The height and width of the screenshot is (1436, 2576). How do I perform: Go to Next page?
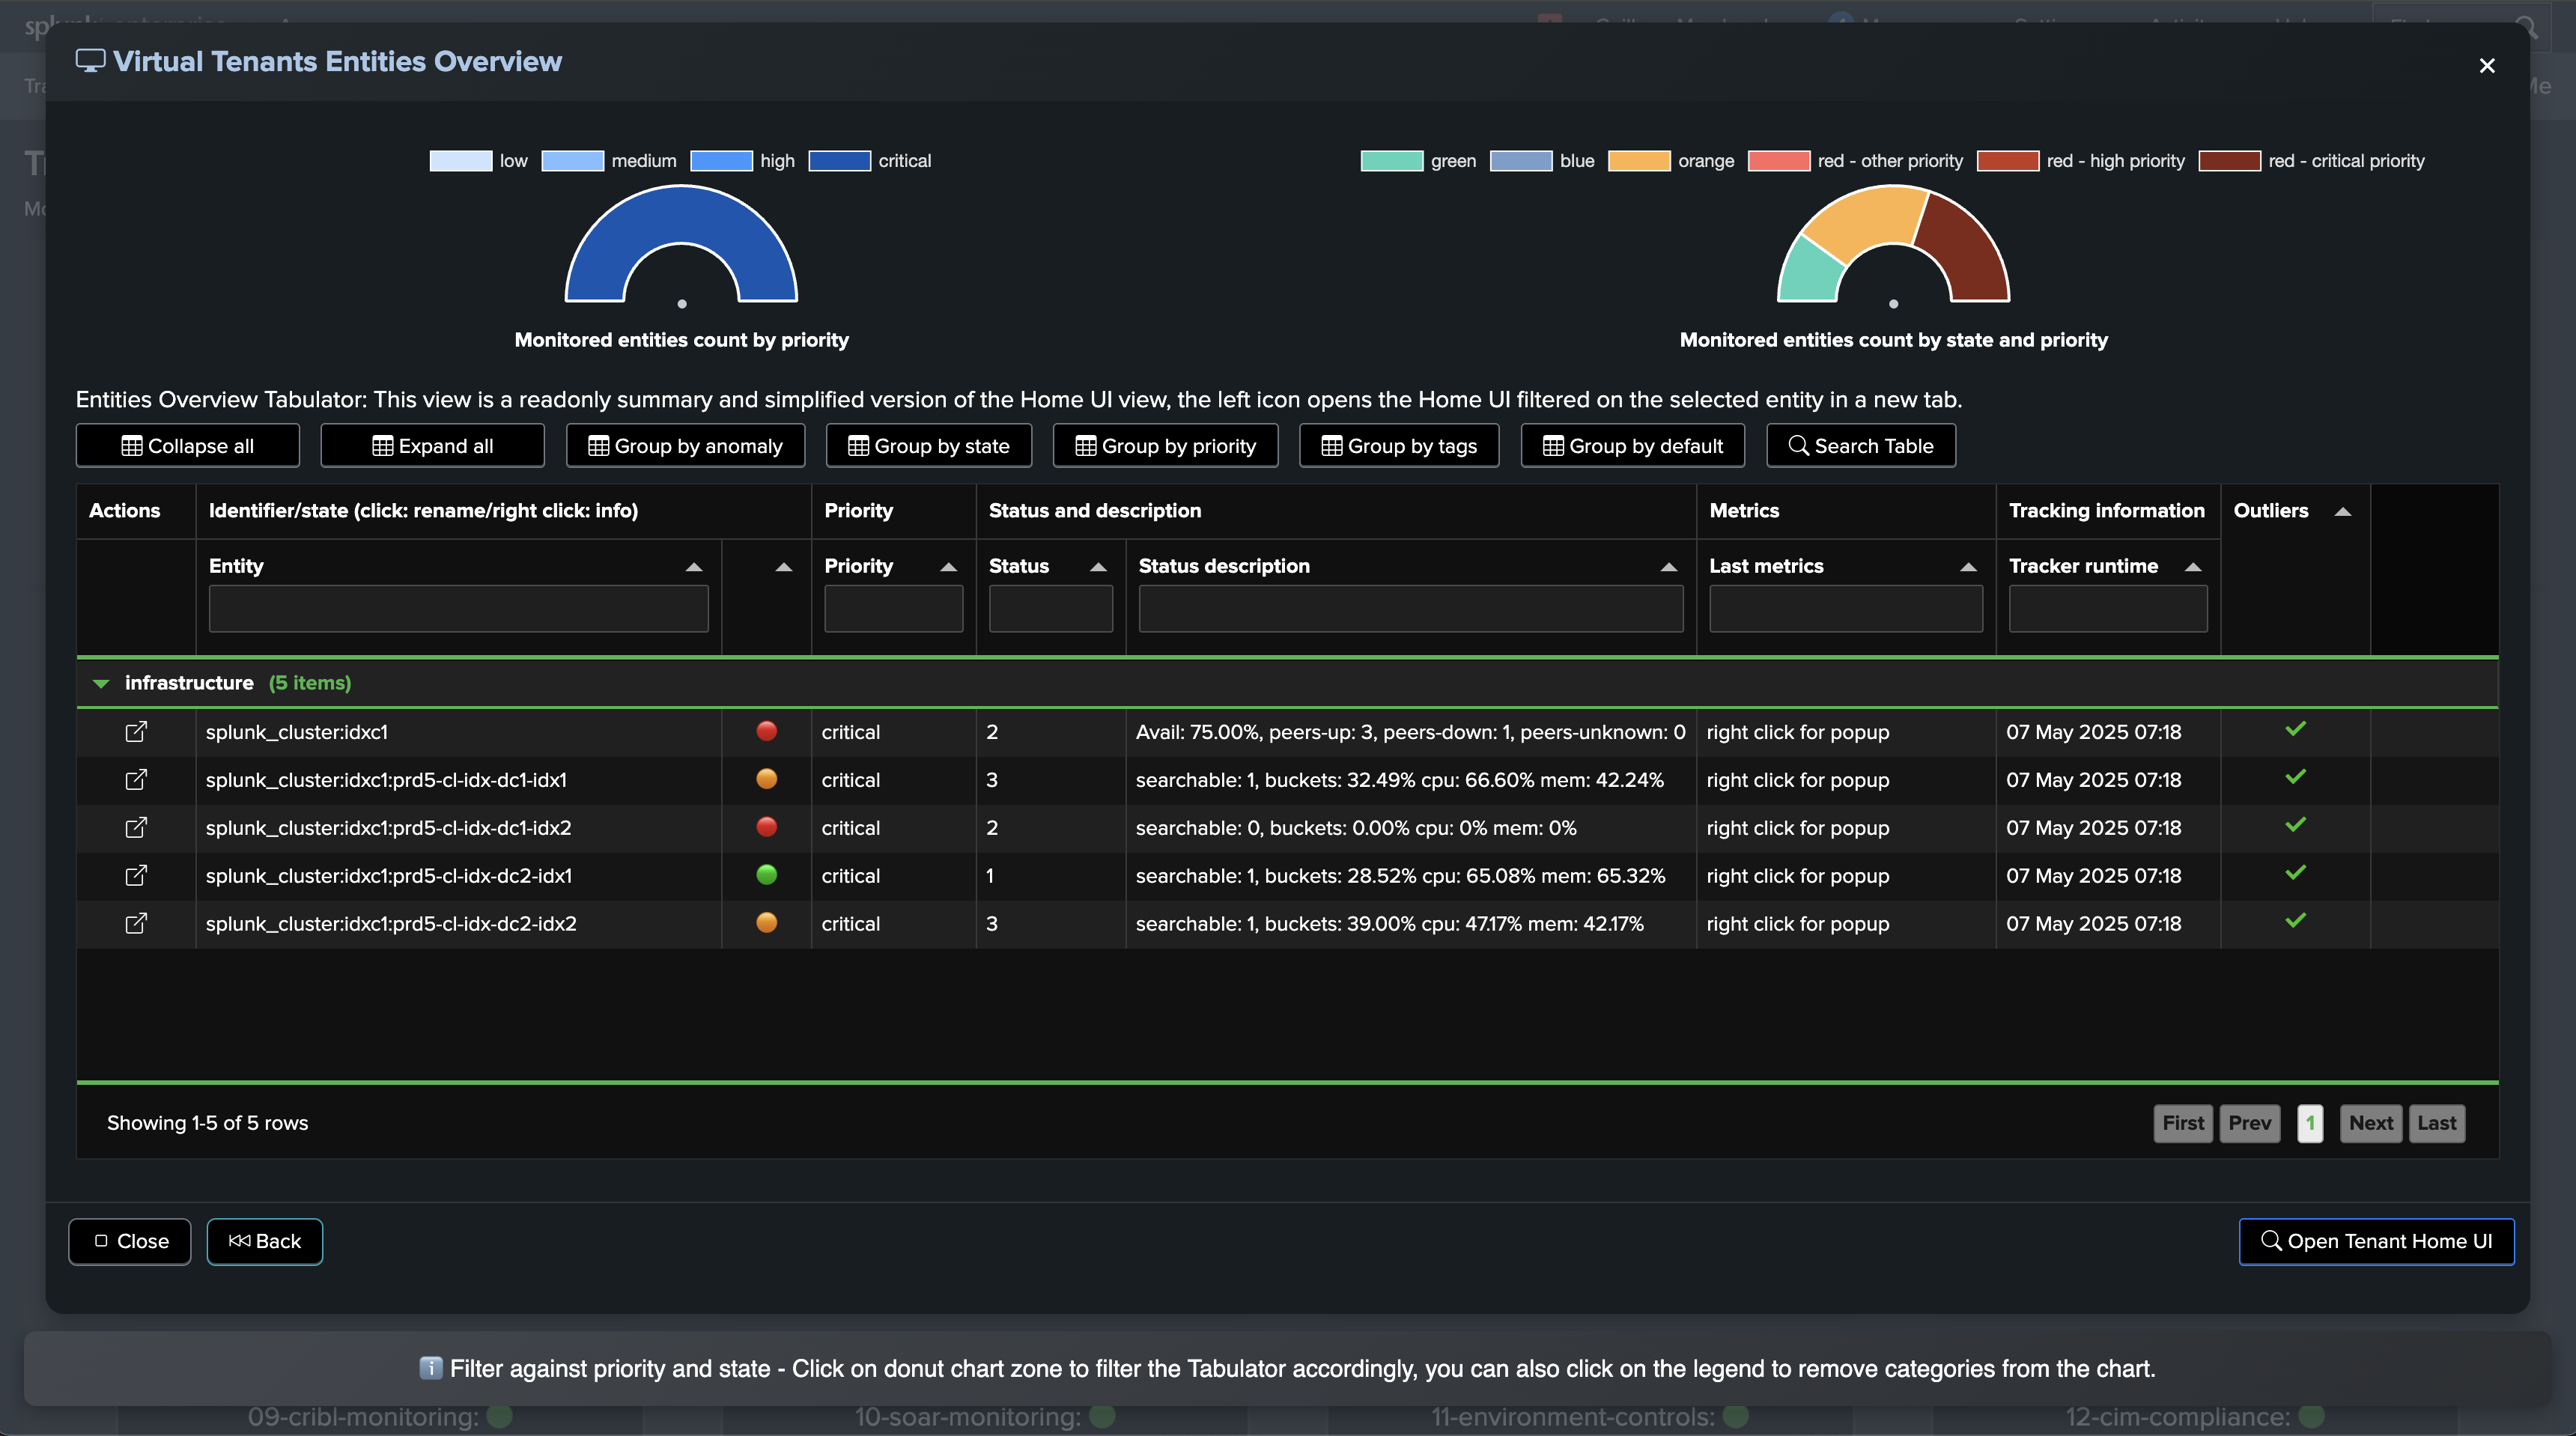click(x=2371, y=1124)
